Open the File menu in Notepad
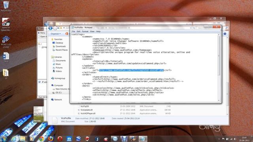 (x=73, y=32)
